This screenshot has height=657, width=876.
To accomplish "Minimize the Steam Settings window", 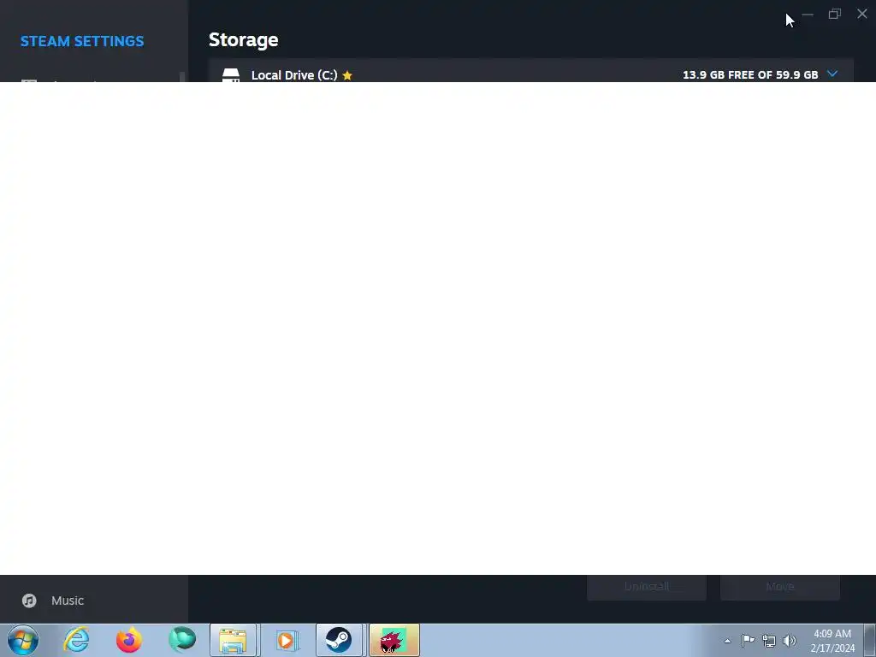I will pyautogui.click(x=808, y=15).
